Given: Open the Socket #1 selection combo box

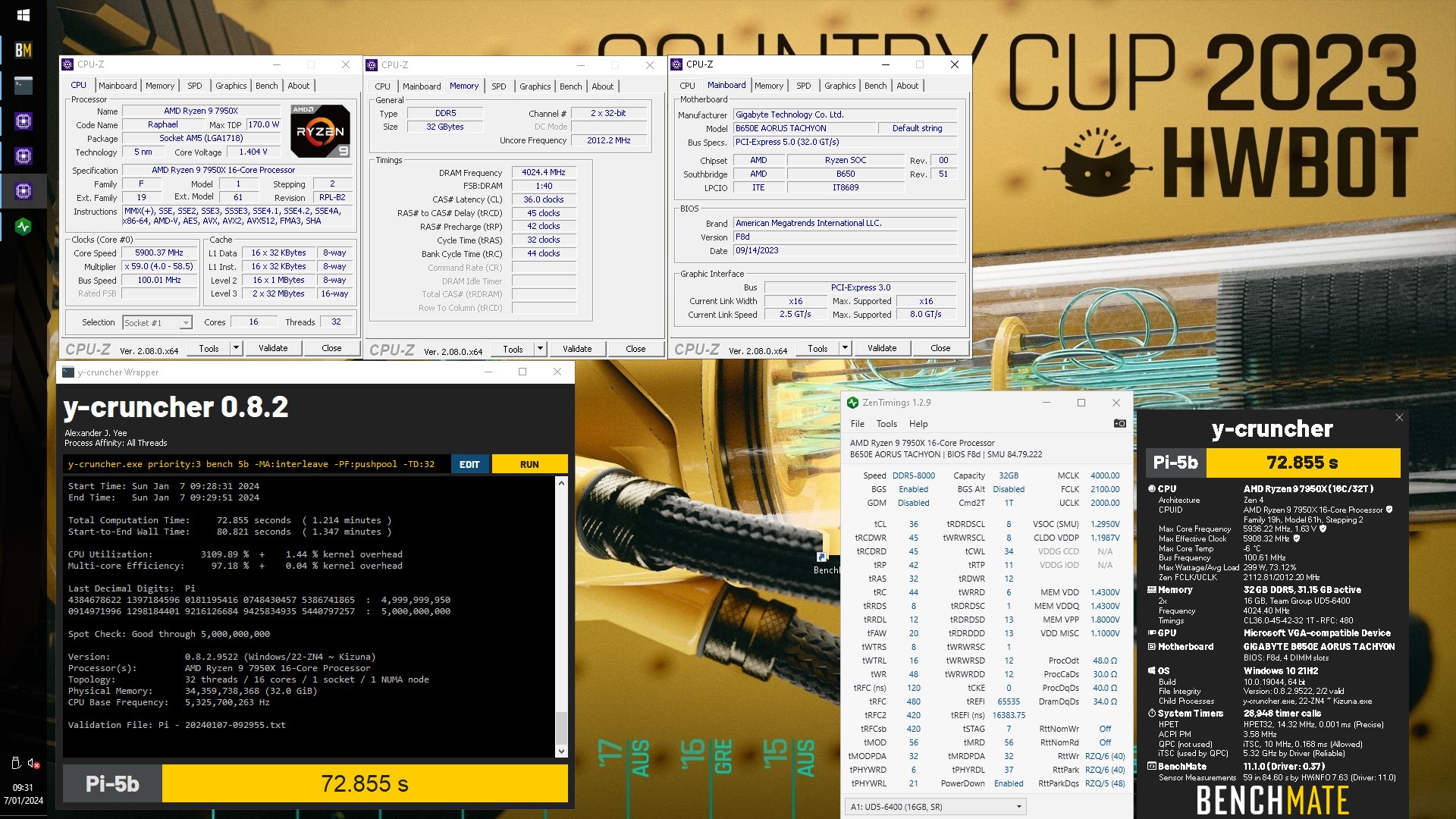Looking at the screenshot, I should coord(157,323).
